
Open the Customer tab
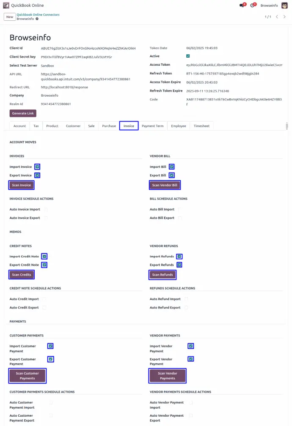point(73,126)
